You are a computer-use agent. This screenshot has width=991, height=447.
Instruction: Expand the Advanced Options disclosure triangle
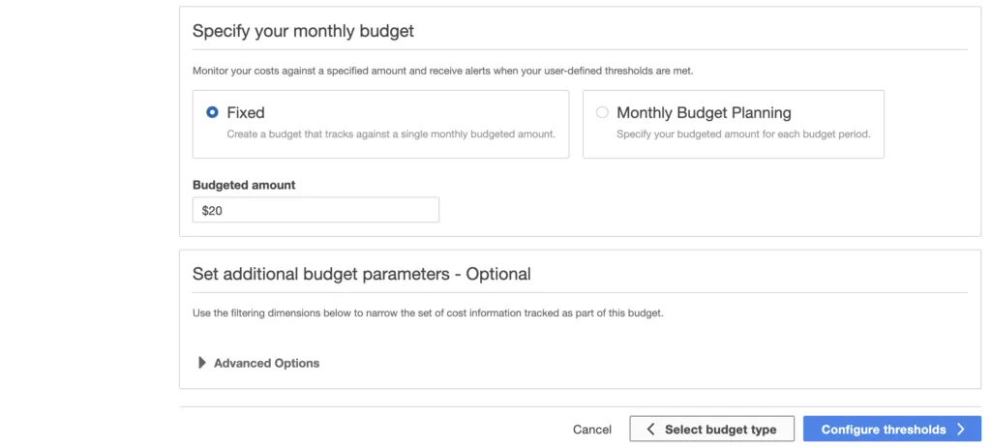(x=202, y=363)
